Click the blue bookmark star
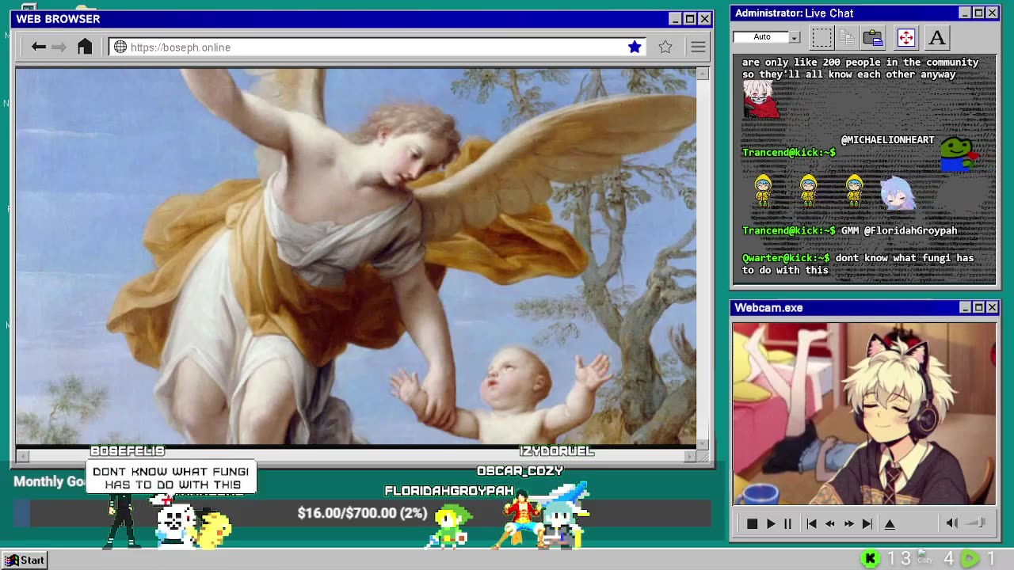 [x=635, y=47]
